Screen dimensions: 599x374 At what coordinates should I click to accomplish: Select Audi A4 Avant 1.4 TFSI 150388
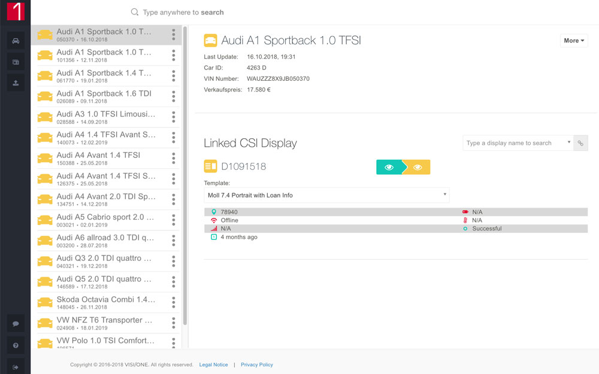(x=106, y=159)
